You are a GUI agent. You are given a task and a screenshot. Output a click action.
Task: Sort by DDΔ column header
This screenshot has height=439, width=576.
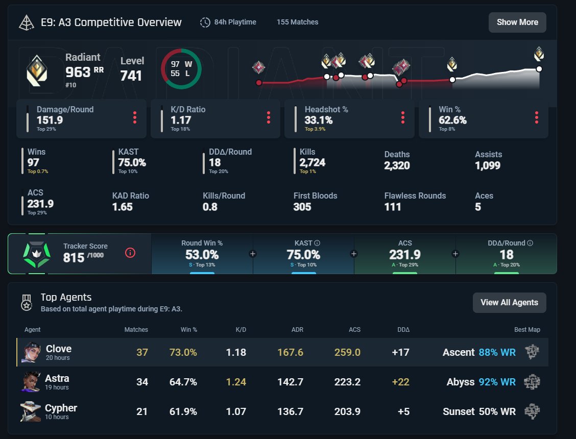403,330
